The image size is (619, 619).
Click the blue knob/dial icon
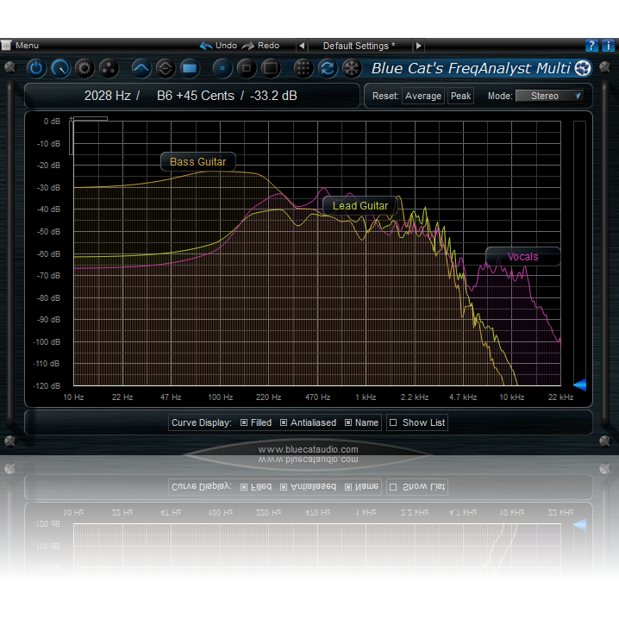tap(60, 68)
